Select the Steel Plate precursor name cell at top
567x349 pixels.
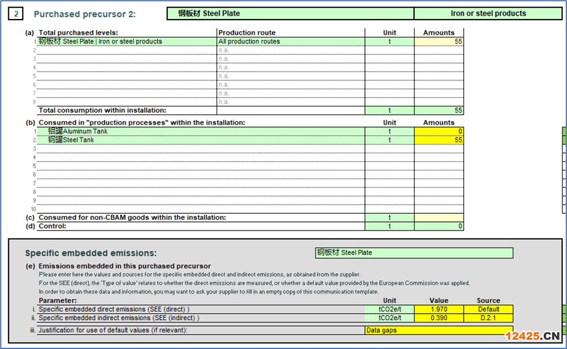290,13
